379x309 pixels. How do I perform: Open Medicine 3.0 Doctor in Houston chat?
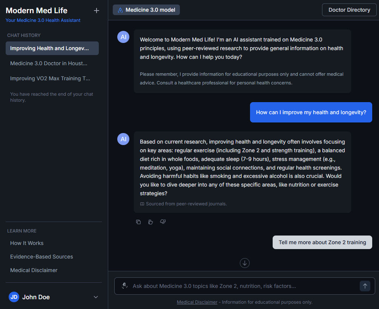tap(52, 63)
